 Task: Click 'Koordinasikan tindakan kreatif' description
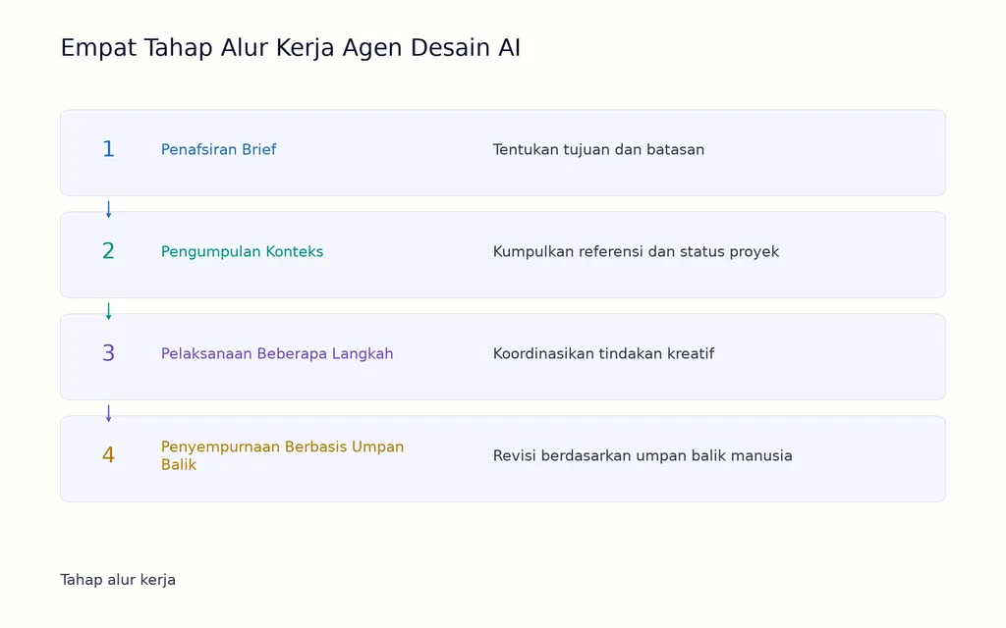click(604, 353)
